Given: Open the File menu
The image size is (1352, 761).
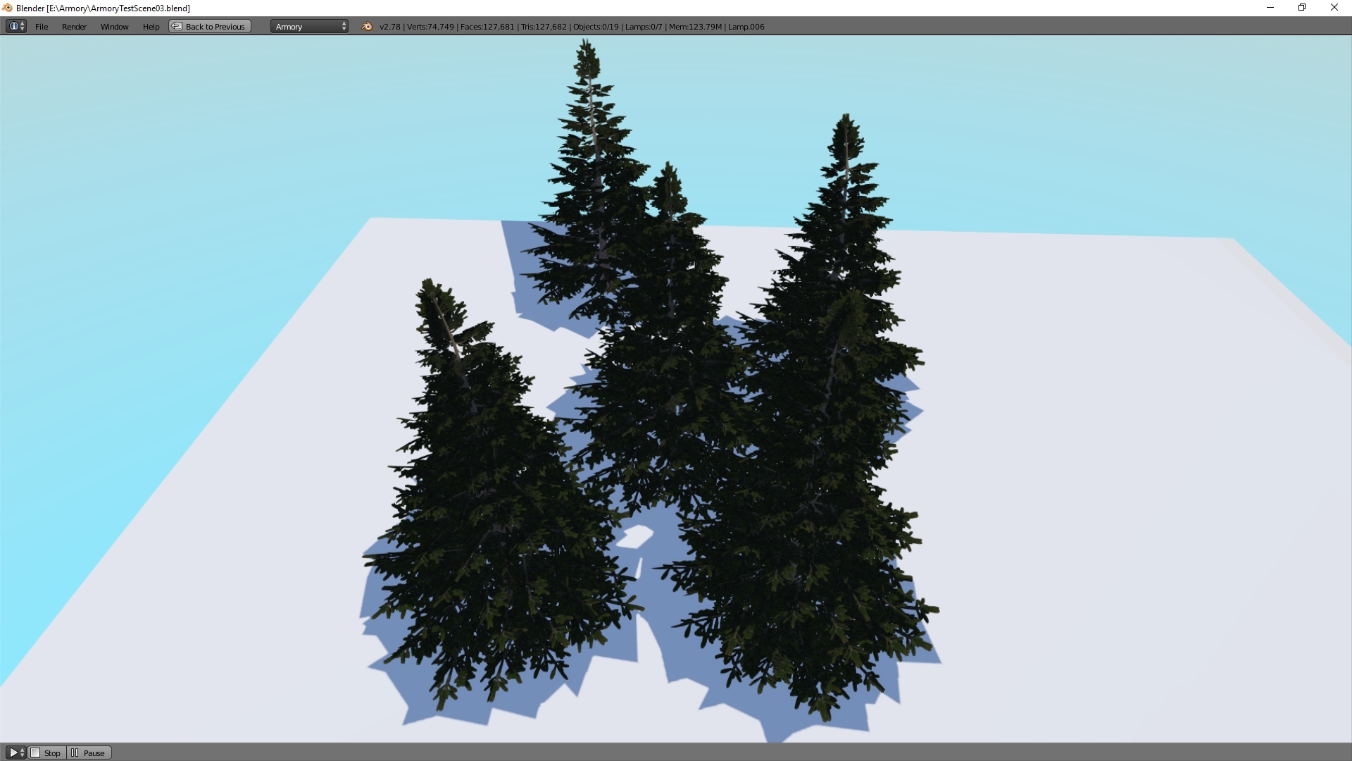Looking at the screenshot, I should 42,27.
